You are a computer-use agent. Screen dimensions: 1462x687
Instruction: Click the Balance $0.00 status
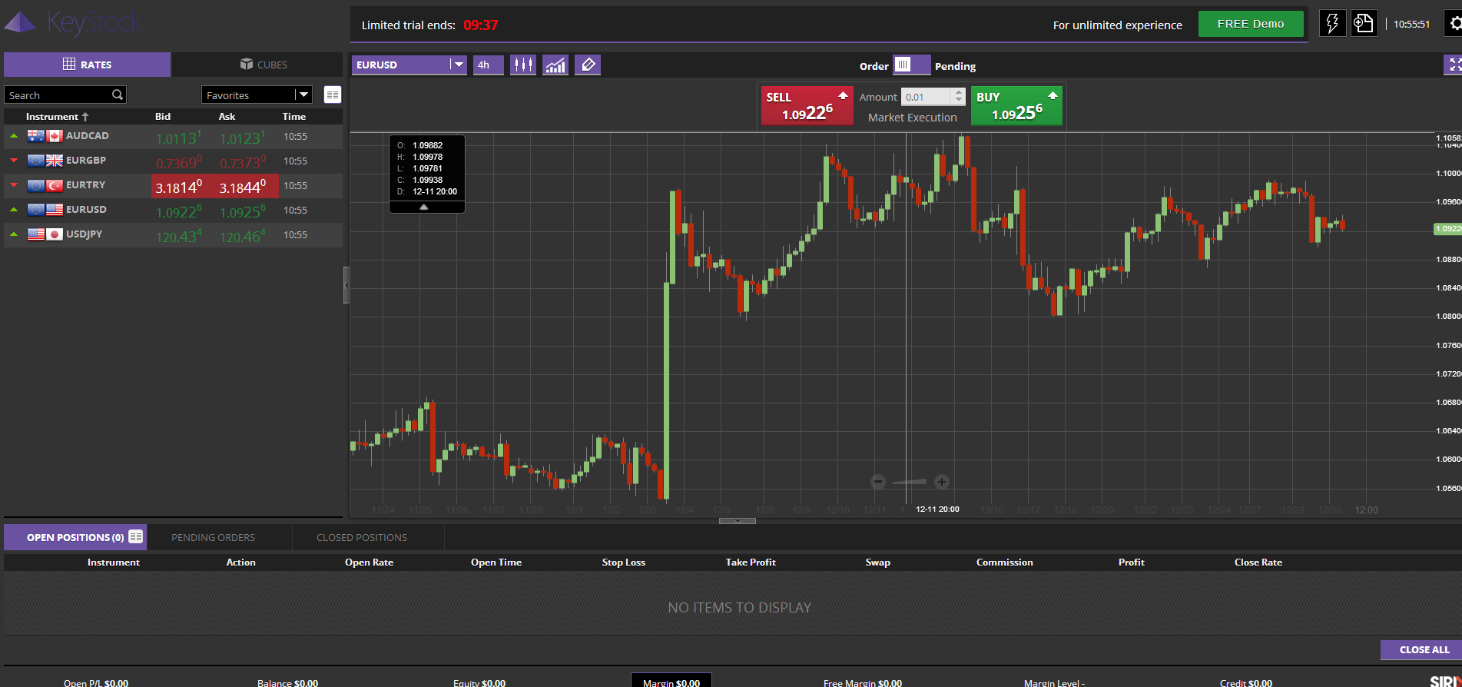287,682
